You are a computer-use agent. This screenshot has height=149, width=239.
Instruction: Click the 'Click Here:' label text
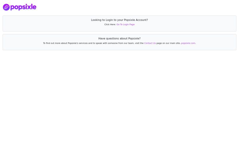pos(110,25)
